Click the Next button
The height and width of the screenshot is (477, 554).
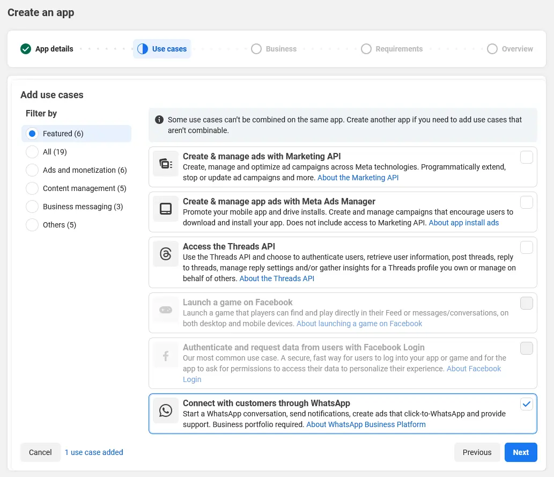(x=521, y=452)
